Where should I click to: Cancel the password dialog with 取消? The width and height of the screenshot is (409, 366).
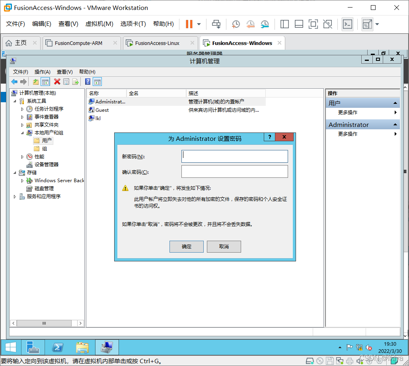[x=224, y=247]
